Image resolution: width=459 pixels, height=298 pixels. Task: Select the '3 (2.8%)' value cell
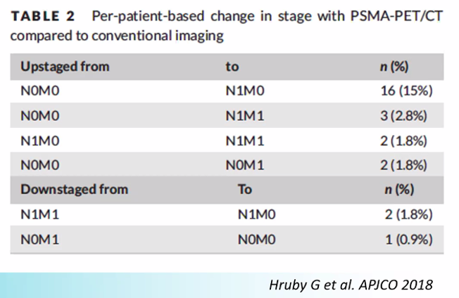[x=403, y=116]
